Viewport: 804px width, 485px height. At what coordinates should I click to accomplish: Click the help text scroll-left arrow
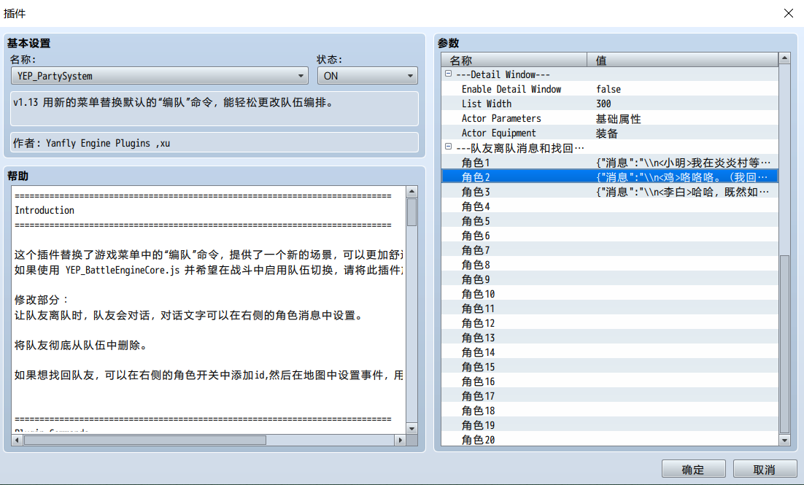(x=17, y=440)
